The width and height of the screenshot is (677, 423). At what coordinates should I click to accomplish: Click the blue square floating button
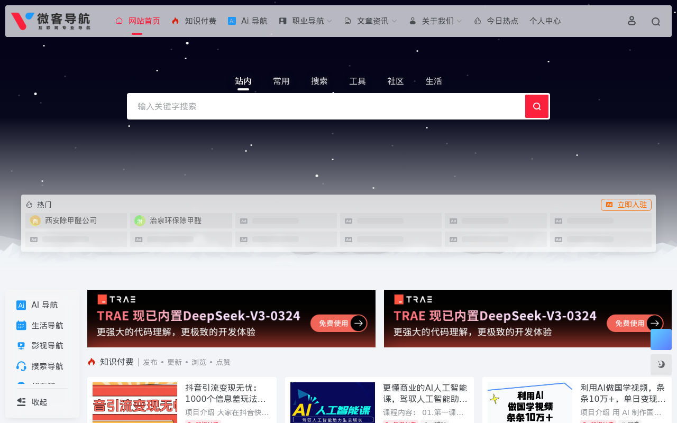[661, 339]
